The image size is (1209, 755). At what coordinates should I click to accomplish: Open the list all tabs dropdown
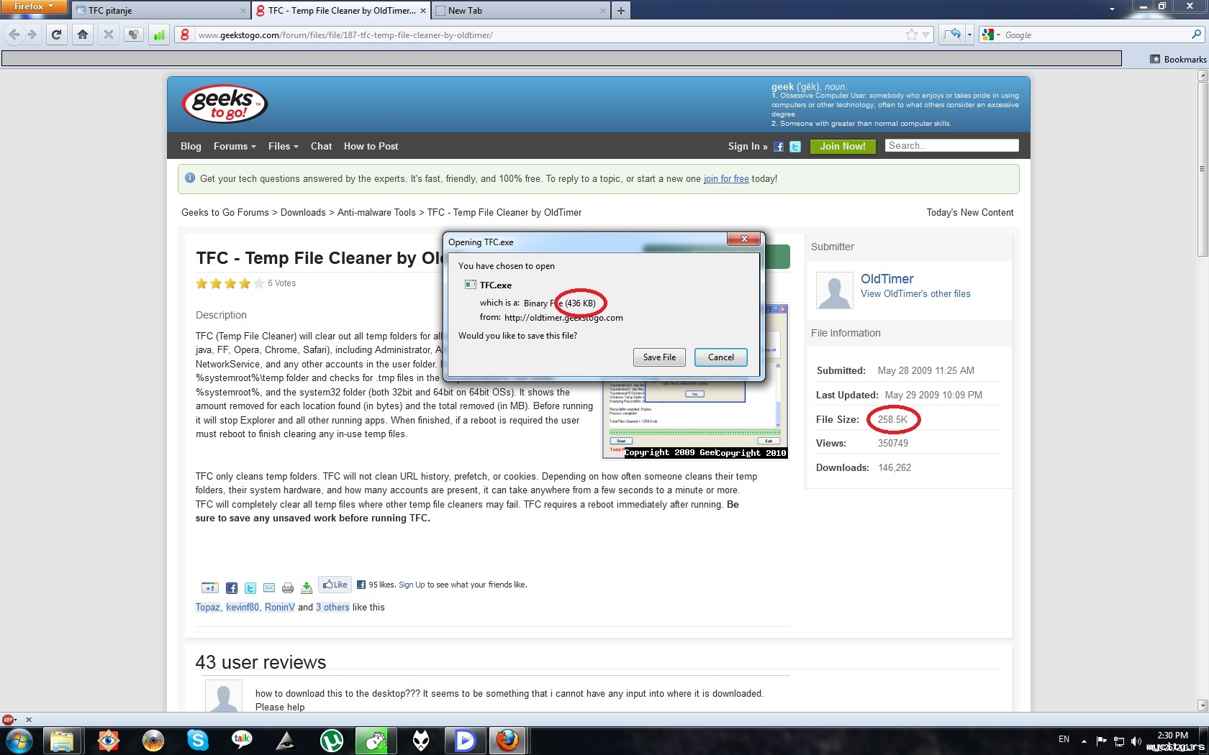coord(1112,10)
